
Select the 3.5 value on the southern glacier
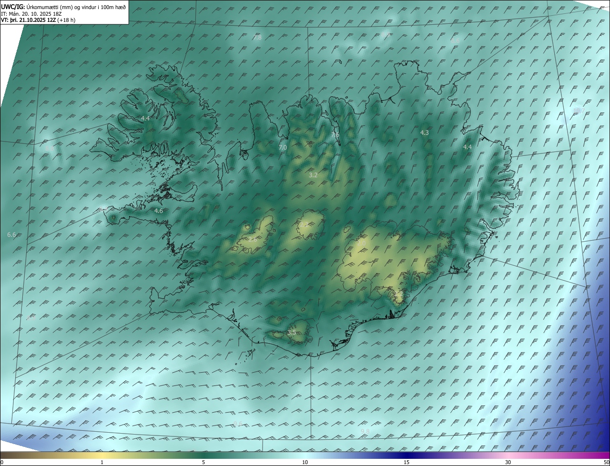click(x=292, y=333)
